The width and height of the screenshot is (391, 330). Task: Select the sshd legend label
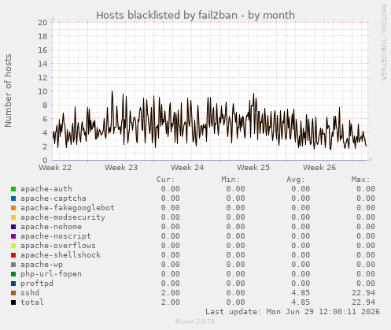coord(30,293)
